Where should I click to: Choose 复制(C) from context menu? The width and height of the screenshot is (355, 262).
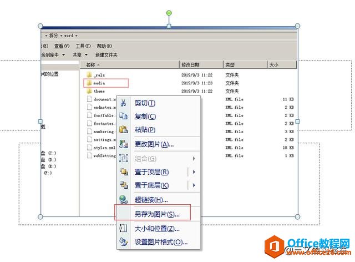pos(145,116)
